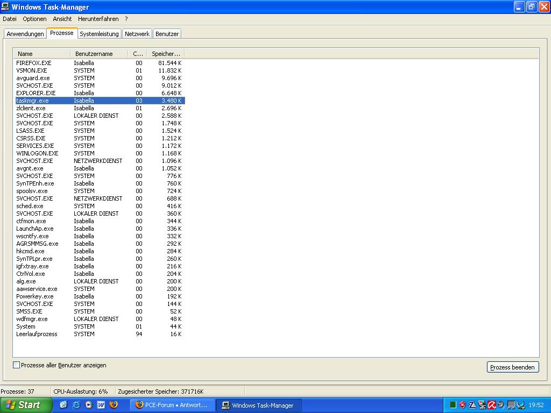Open the ZoneAlarm tray icon

pyautogui.click(x=472, y=405)
